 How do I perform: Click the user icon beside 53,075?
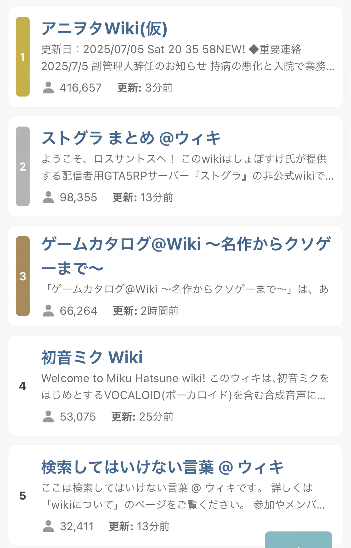click(48, 417)
